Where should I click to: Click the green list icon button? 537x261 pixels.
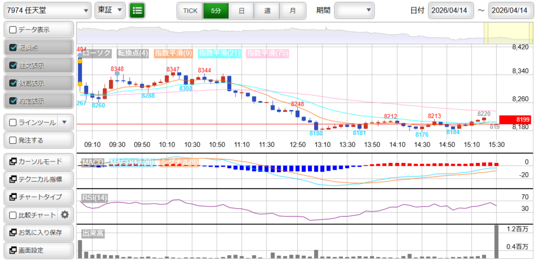click(137, 10)
